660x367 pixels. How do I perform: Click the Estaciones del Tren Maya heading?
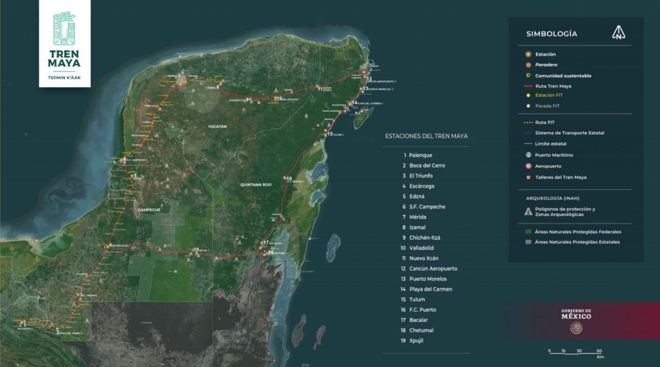[x=427, y=136]
